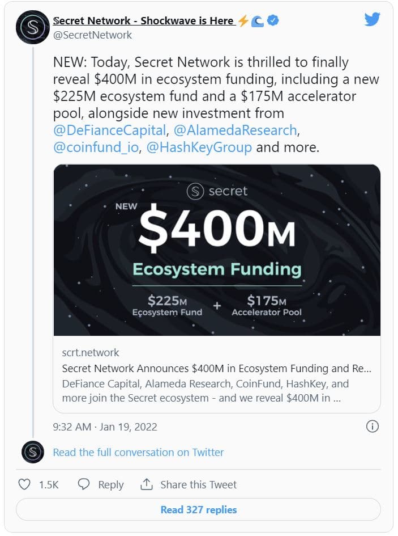Read the full conversation on Twitter
Image resolution: width=398 pixels, height=536 pixels.
[138, 452]
